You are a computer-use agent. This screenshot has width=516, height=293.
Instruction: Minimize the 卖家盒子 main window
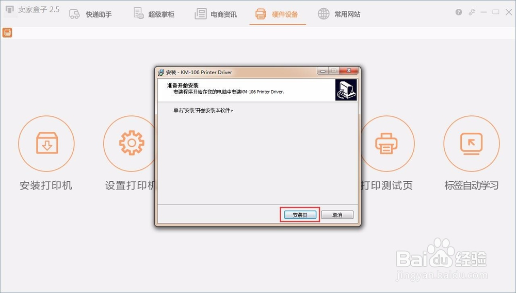pos(483,12)
